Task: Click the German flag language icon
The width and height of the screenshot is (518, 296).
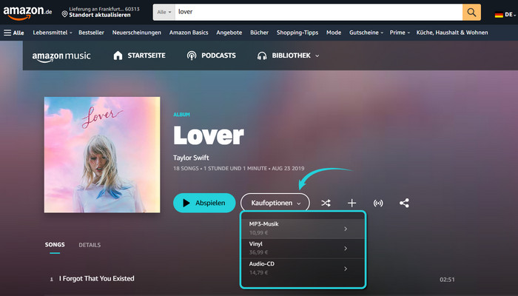Action: pos(499,15)
